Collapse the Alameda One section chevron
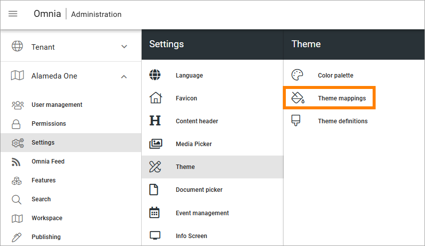Image resolution: width=425 pixels, height=246 pixels. pyautogui.click(x=124, y=77)
